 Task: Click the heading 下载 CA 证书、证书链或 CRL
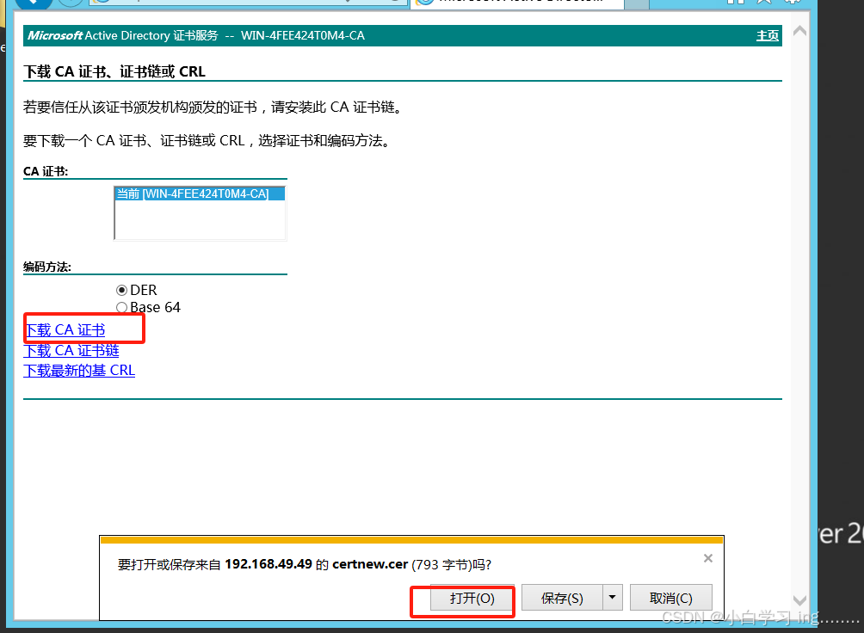(x=114, y=71)
